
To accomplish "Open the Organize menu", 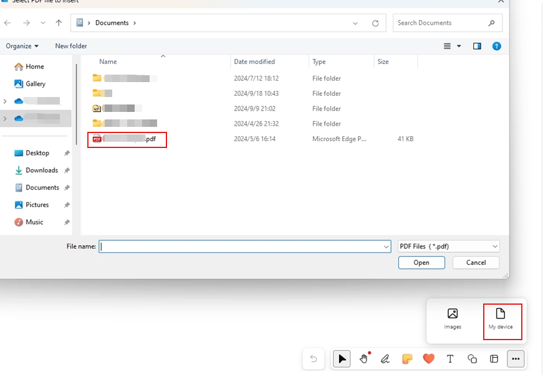I will click(22, 46).
